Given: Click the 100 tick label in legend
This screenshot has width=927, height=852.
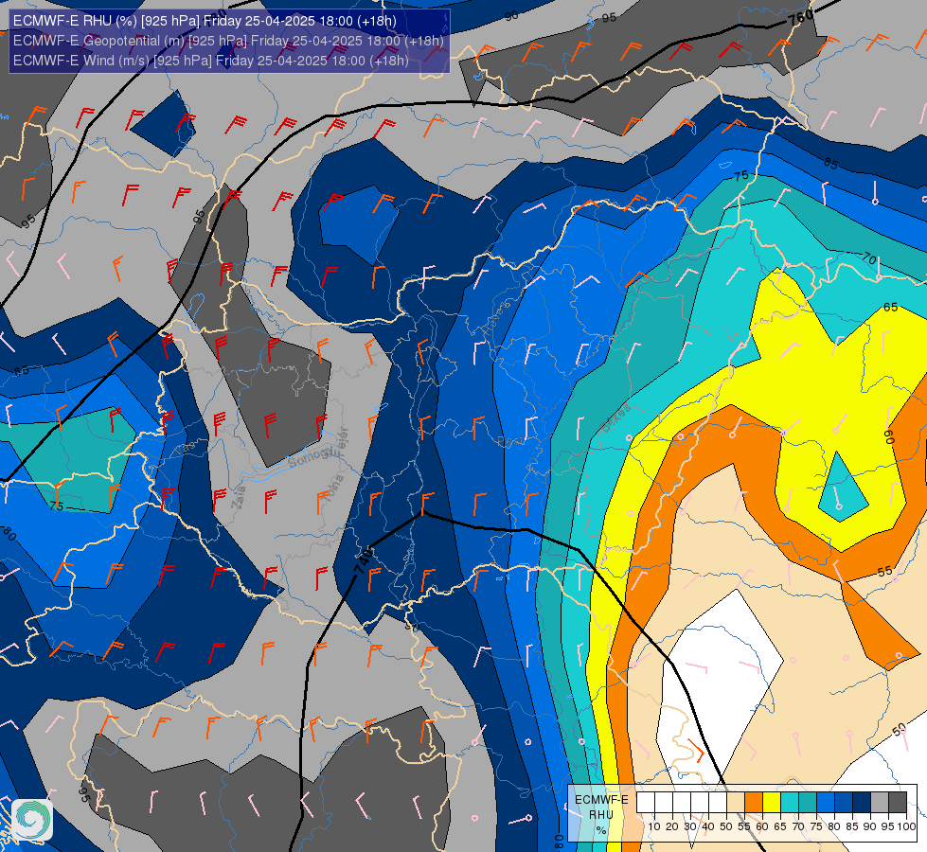Looking at the screenshot, I should click(x=906, y=826).
